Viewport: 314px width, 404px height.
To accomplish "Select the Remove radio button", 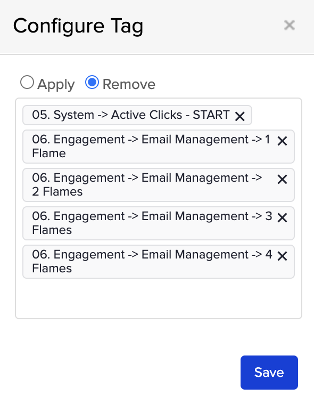I will point(92,82).
